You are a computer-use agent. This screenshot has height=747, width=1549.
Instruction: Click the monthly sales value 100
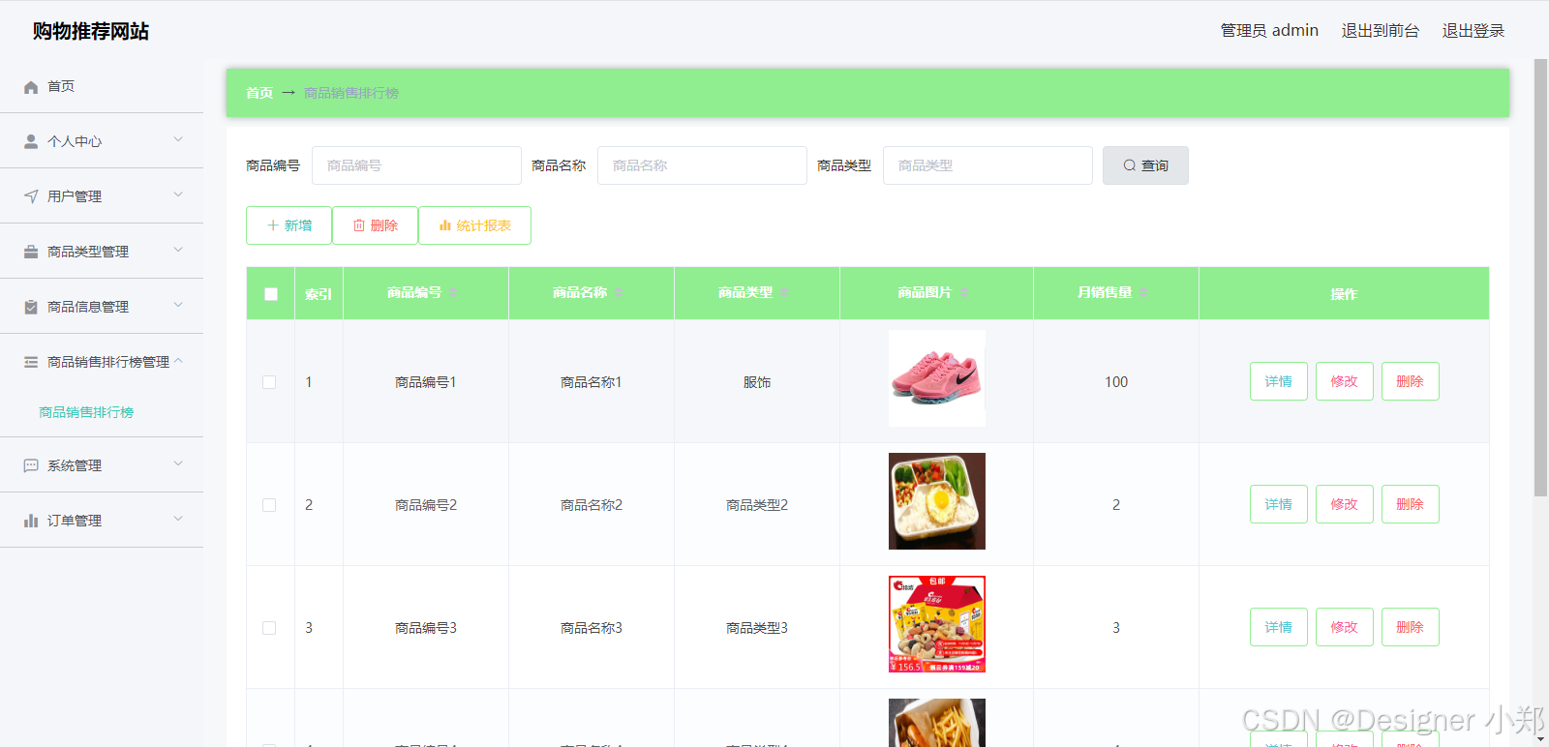[1116, 382]
